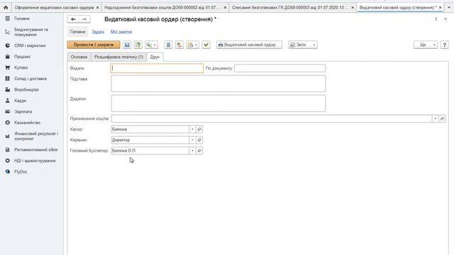
Task: Click the Дт/Кт postings icon
Action: tap(179, 45)
